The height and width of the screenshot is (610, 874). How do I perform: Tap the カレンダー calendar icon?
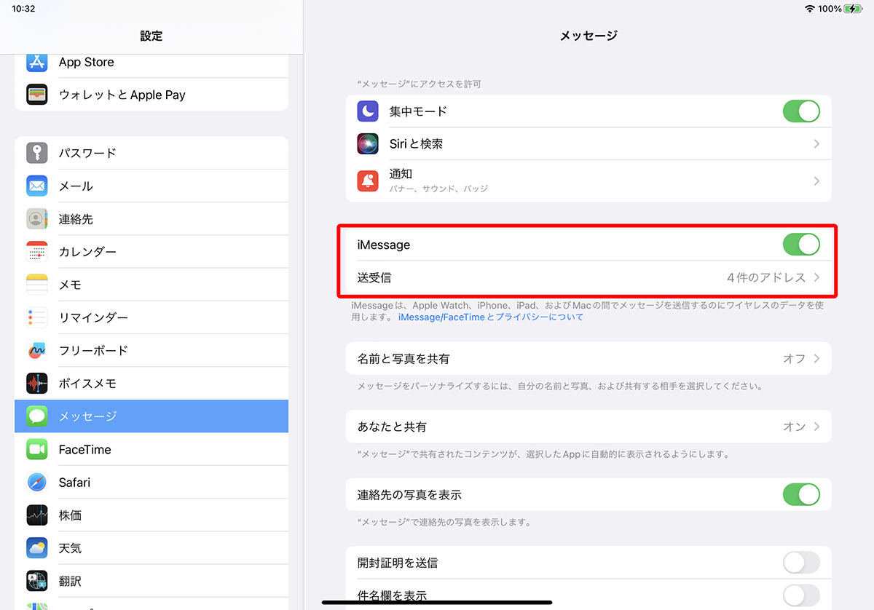click(x=37, y=252)
